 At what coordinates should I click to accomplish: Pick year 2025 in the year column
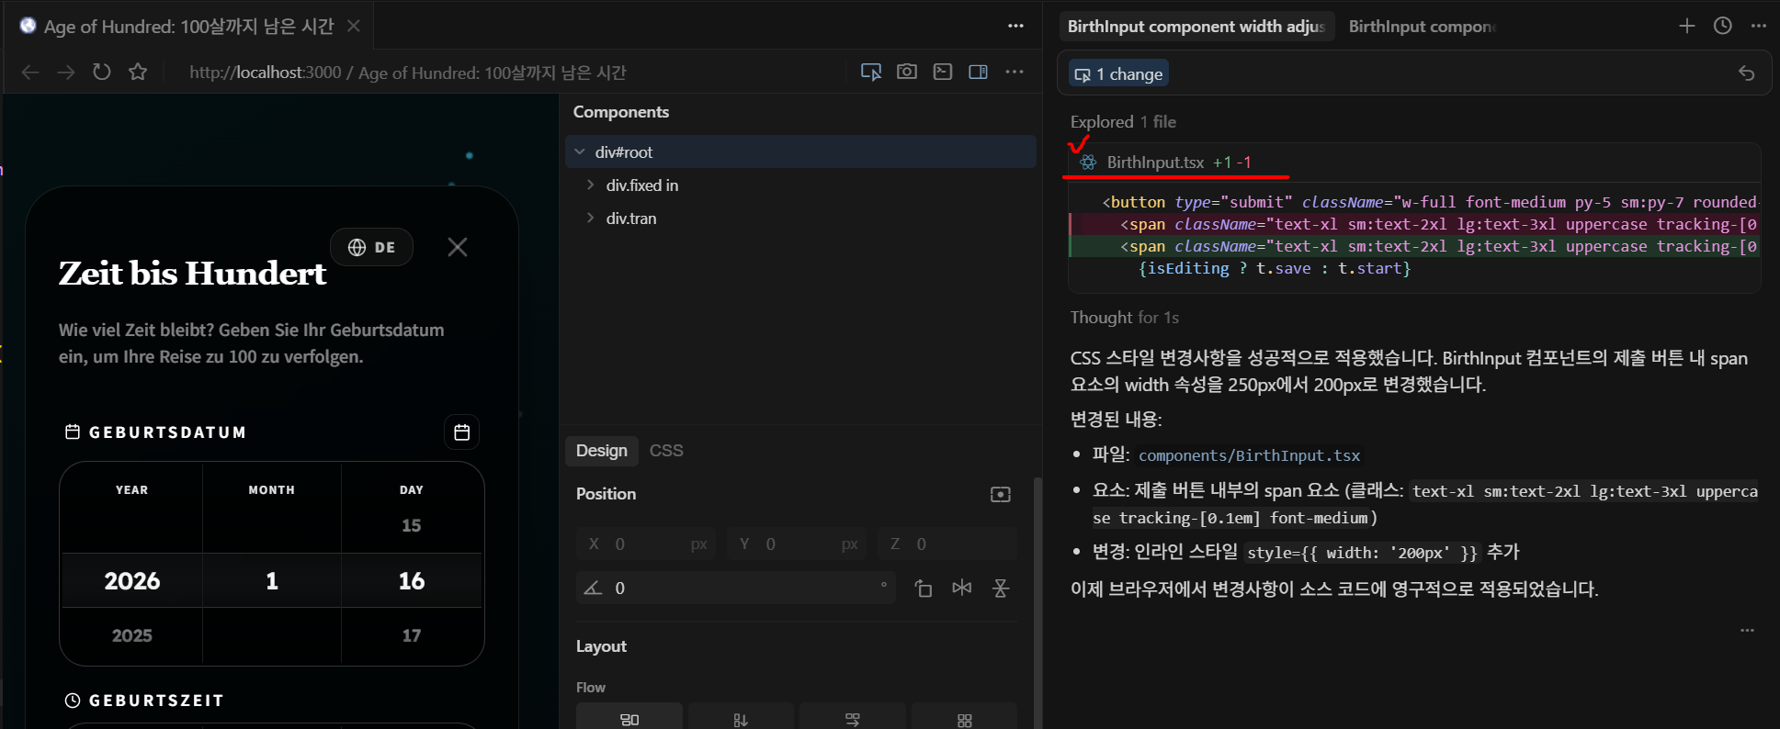point(132,635)
